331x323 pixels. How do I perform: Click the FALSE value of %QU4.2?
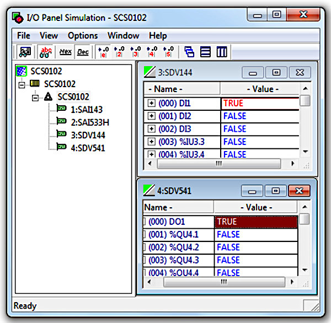coord(256,247)
